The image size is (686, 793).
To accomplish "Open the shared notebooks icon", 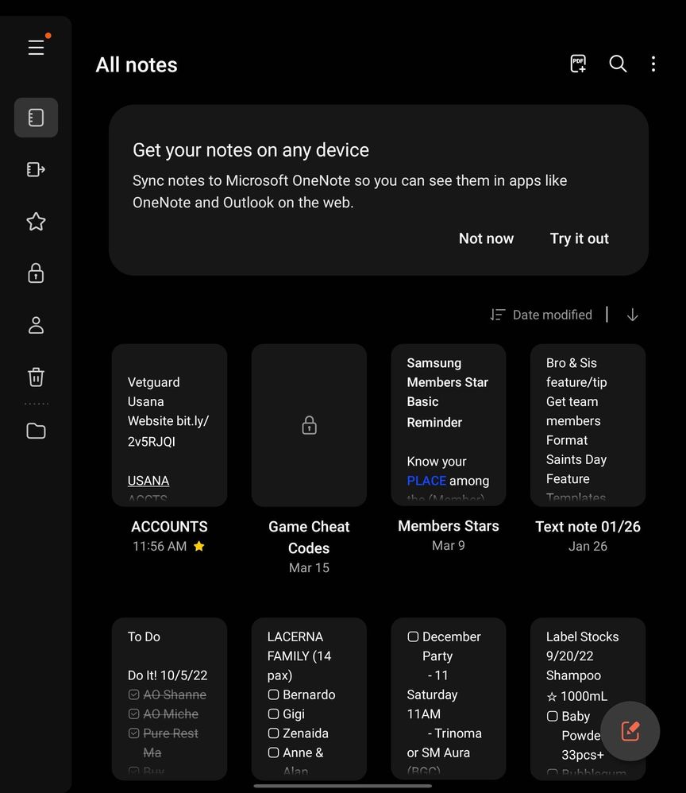I will tap(36, 169).
